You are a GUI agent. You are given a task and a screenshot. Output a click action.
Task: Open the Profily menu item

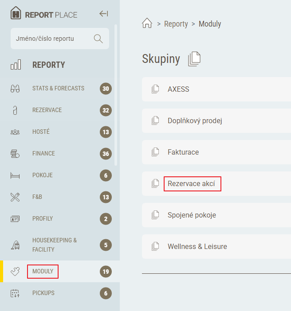[43, 218]
